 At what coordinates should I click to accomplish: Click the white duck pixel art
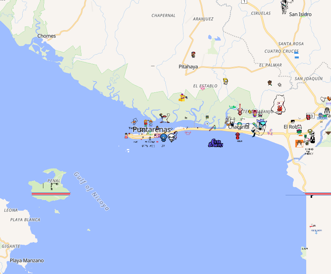pyautogui.click(x=134, y=121)
